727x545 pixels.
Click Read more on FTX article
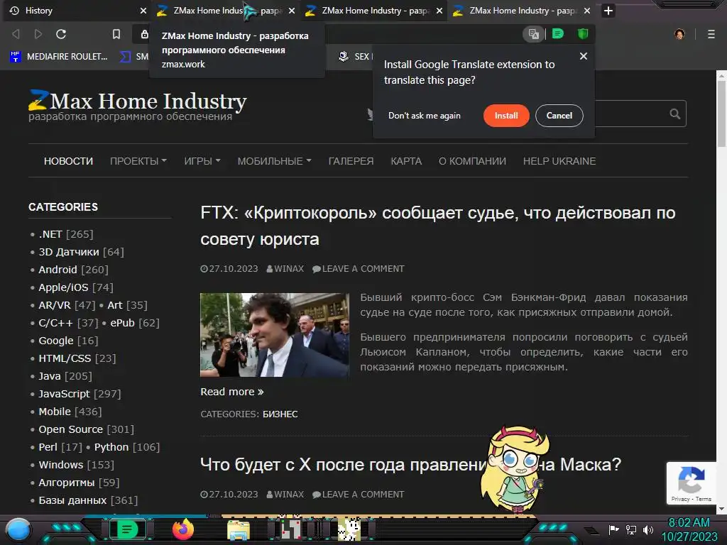click(x=232, y=392)
